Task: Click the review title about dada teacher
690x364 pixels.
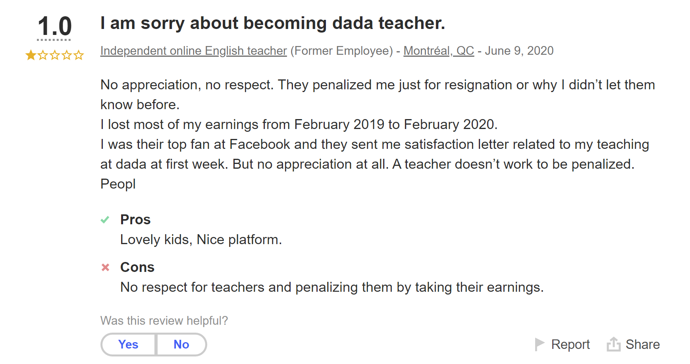Action: click(x=272, y=23)
